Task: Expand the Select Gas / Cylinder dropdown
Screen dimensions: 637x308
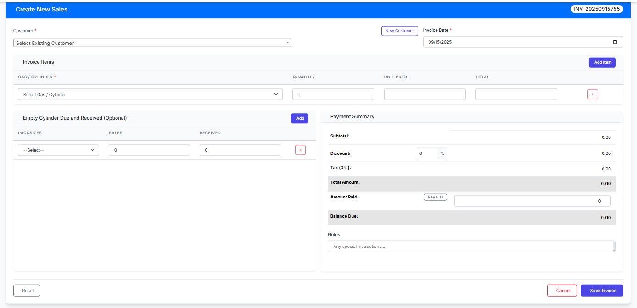Action: point(150,94)
